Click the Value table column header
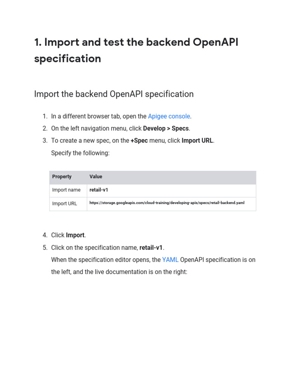 tap(96, 177)
